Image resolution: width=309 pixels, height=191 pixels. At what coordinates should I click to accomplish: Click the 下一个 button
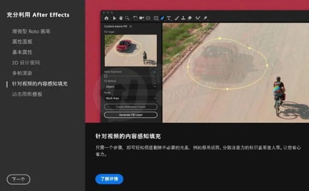(x=18, y=179)
